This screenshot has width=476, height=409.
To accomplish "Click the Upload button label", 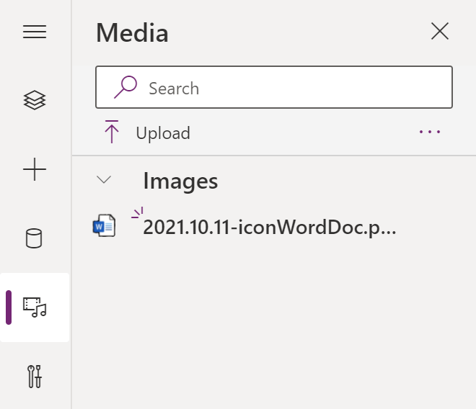I will click(x=163, y=133).
